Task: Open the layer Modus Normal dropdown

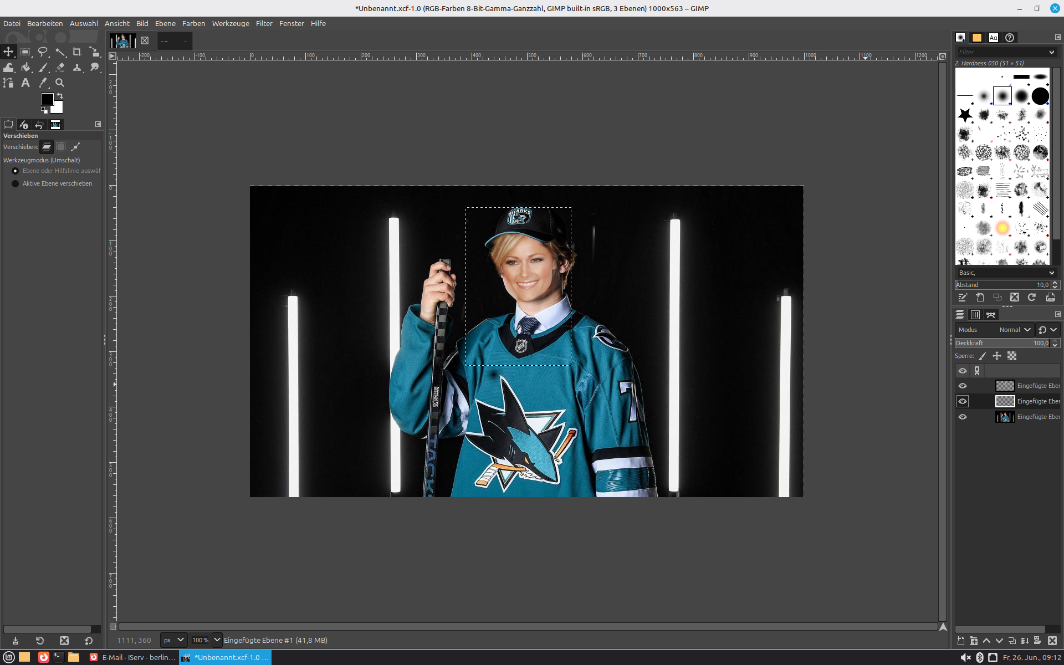Action: pyautogui.click(x=994, y=330)
